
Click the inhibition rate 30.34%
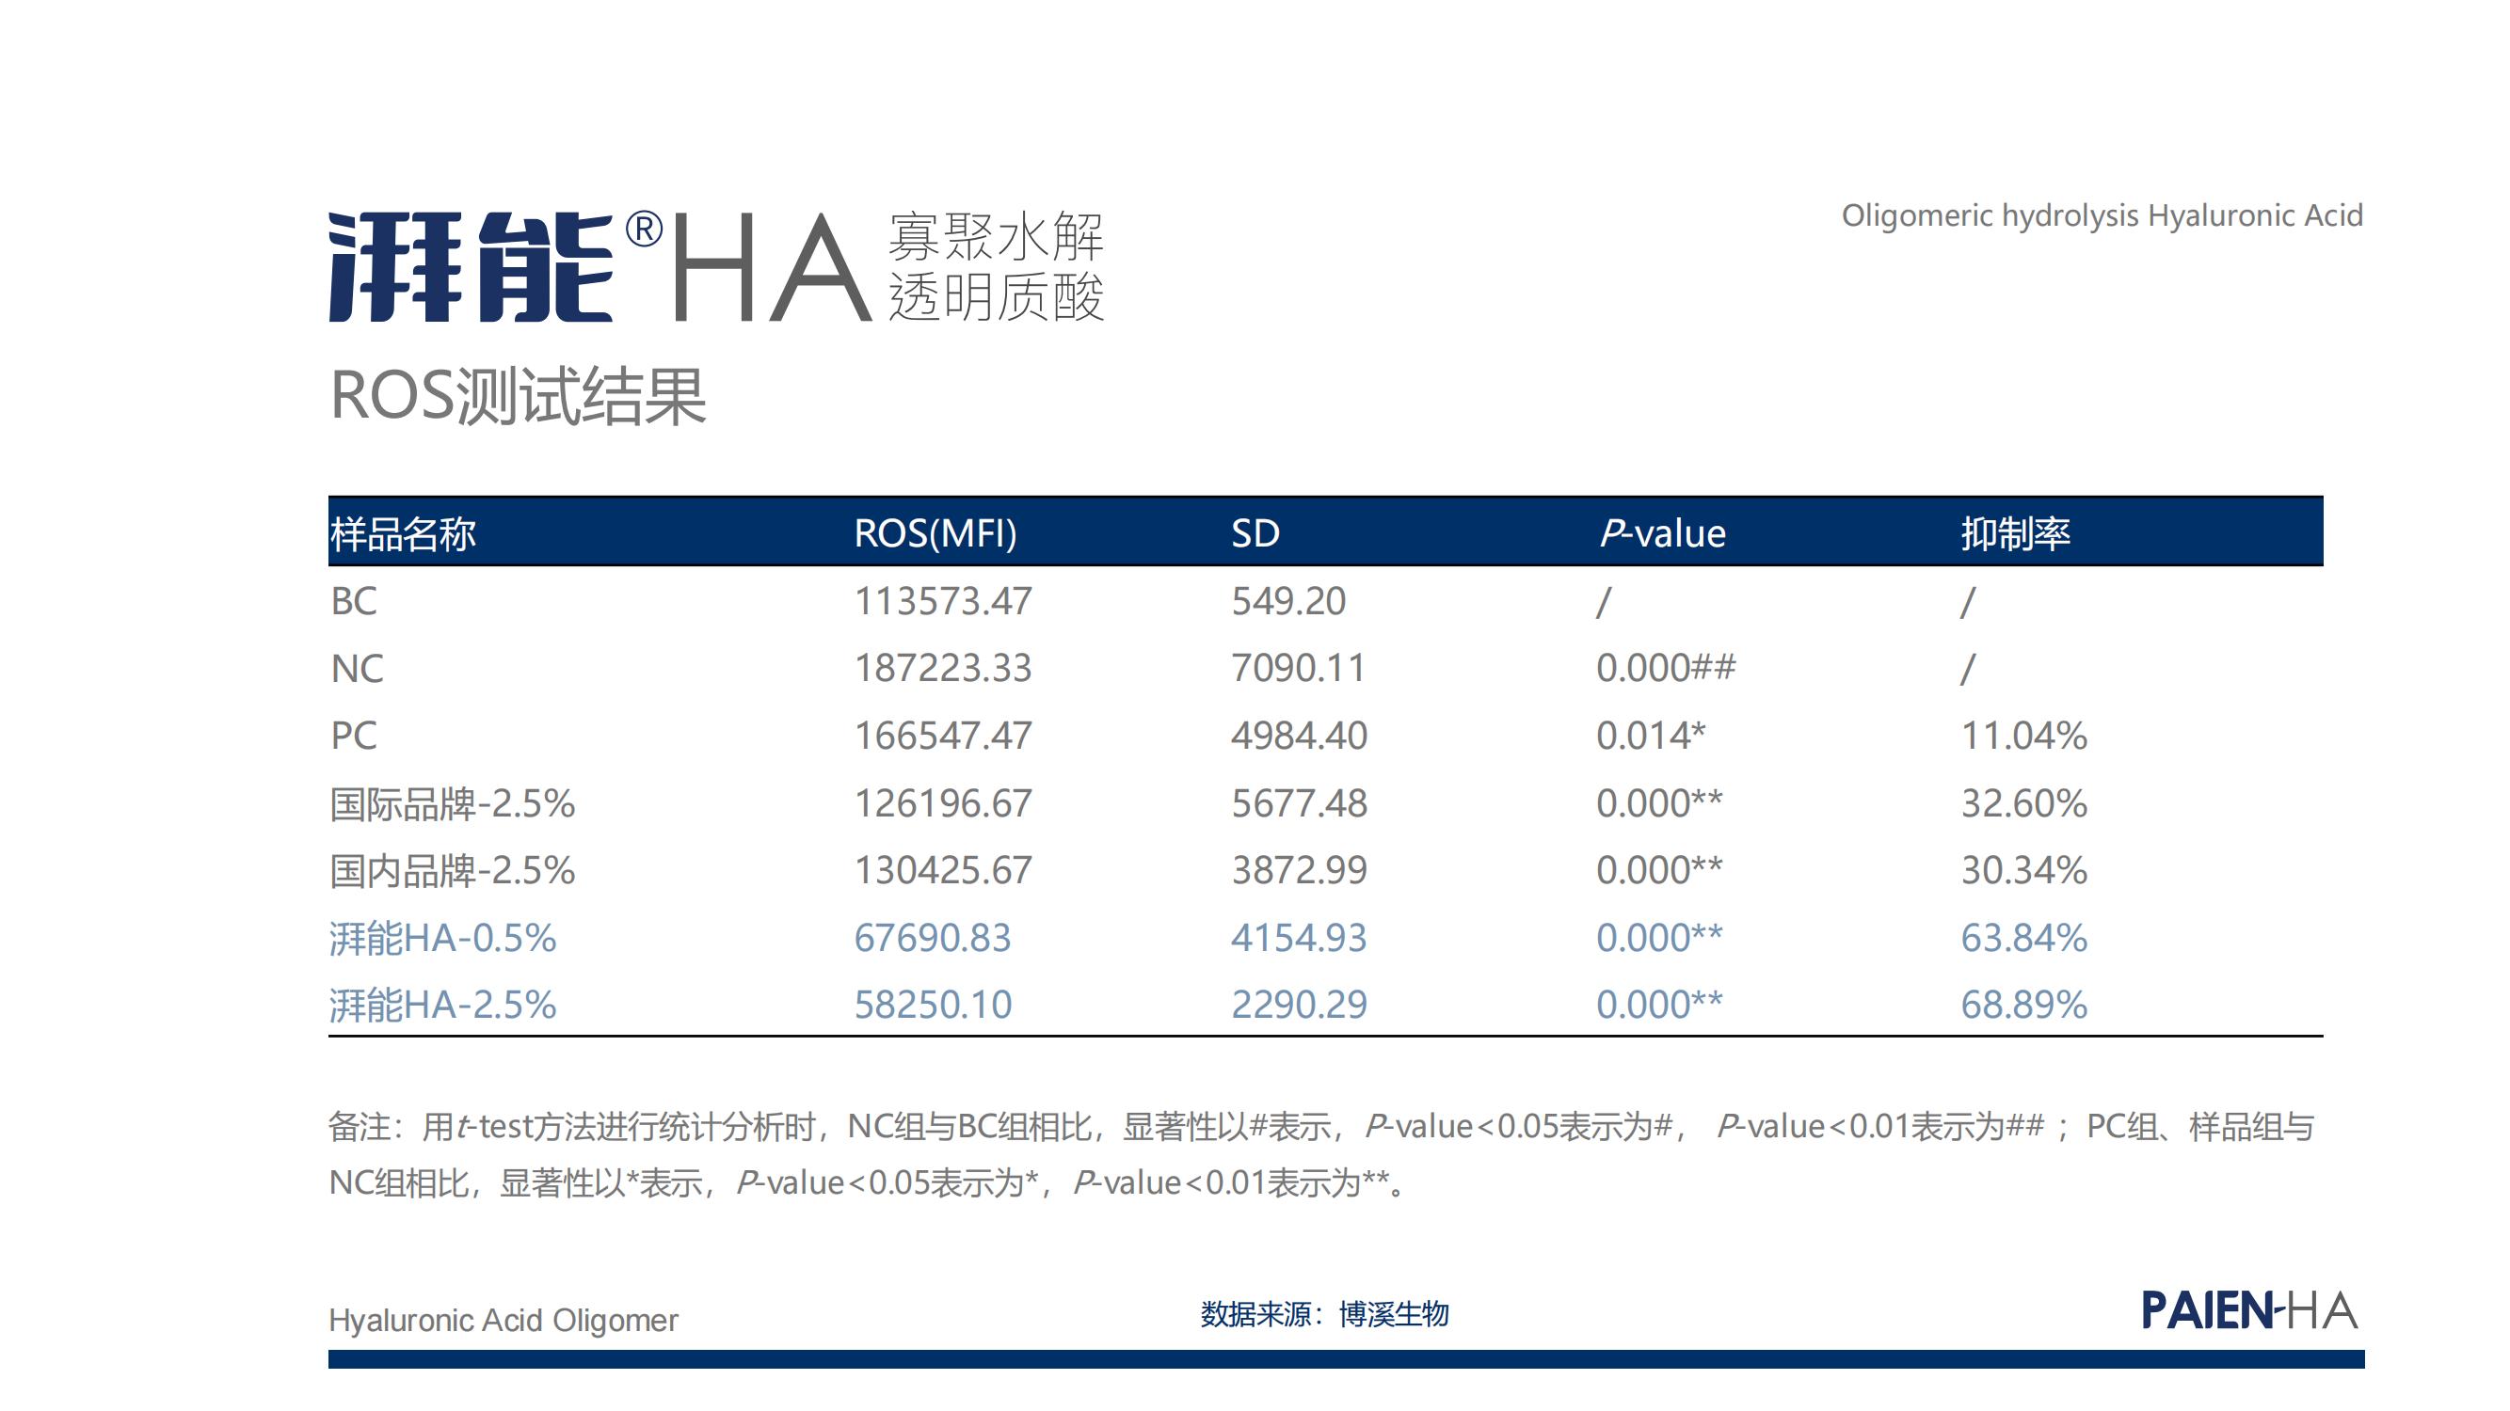[2023, 869]
